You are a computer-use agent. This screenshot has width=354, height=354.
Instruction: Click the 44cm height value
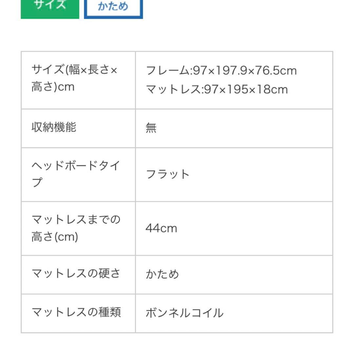pos(161,228)
